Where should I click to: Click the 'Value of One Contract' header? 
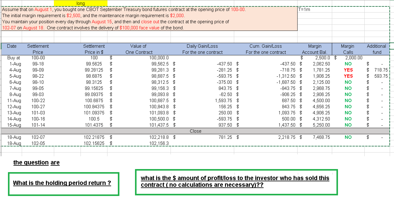[139, 49]
